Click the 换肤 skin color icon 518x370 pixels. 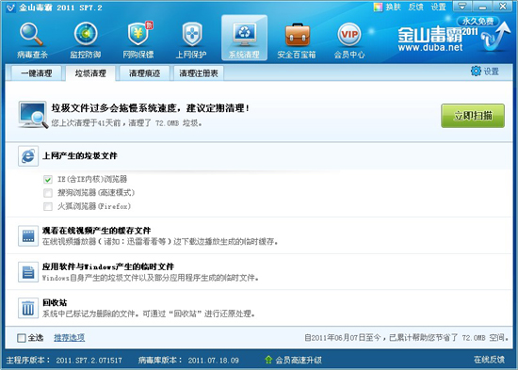click(378, 7)
